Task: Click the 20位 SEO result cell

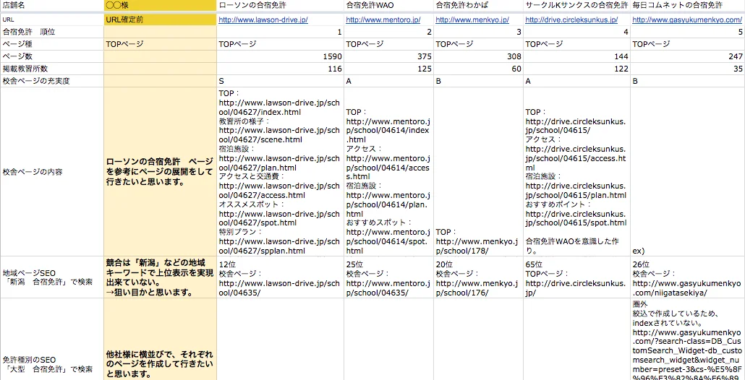Action: (478, 277)
